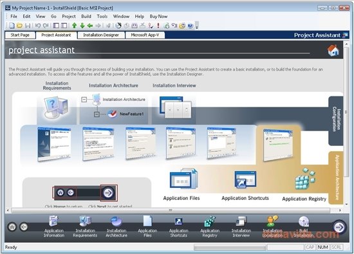The width and height of the screenshot is (354, 254).
Task: Click the Installation Localization icon
Action: (x=272, y=221)
